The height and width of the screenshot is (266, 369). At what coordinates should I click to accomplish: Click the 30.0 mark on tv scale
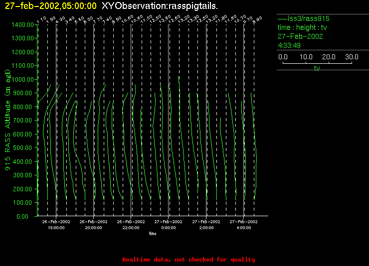352,57
